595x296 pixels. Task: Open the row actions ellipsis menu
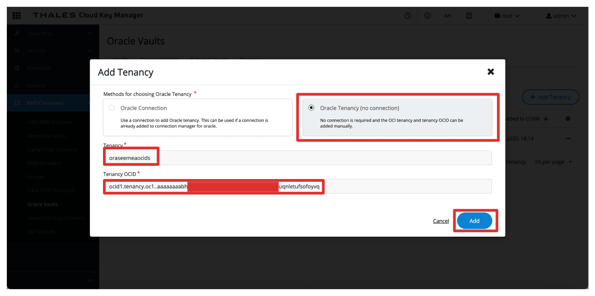[568, 138]
